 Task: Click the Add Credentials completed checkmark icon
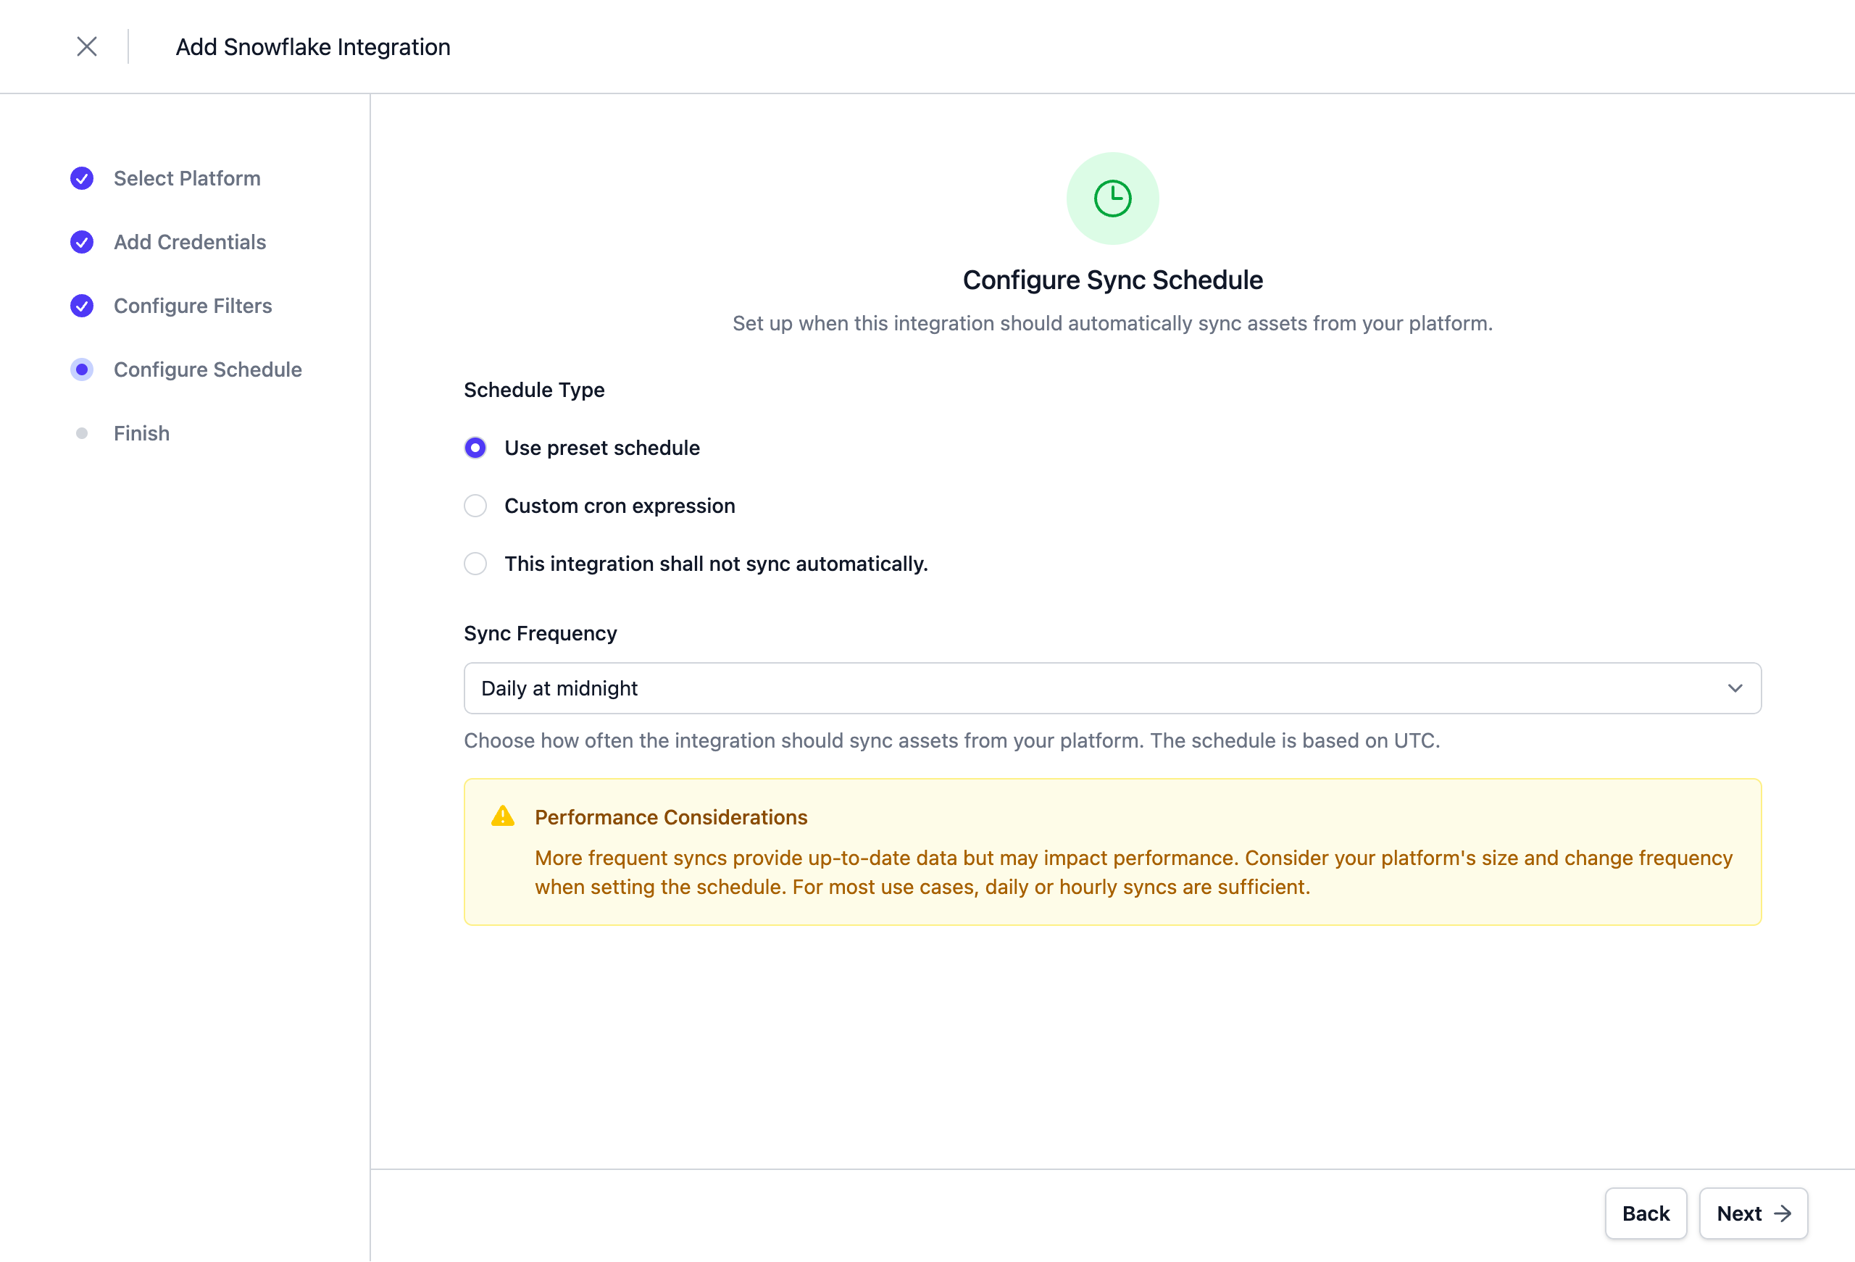(81, 242)
